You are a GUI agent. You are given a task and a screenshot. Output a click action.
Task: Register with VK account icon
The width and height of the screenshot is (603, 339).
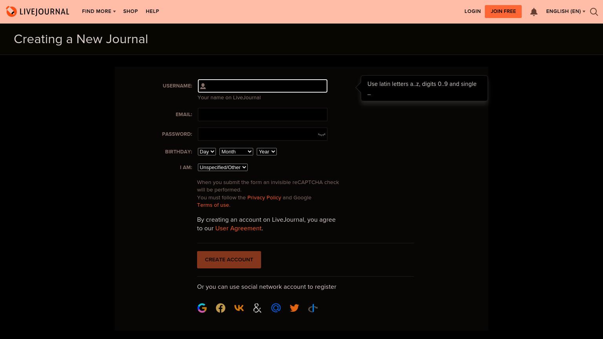pyautogui.click(x=239, y=308)
